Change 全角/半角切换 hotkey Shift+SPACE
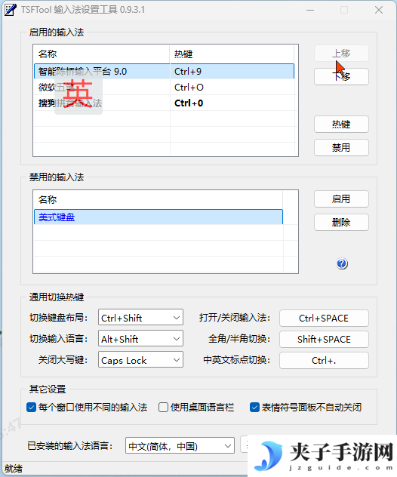 coord(324,339)
